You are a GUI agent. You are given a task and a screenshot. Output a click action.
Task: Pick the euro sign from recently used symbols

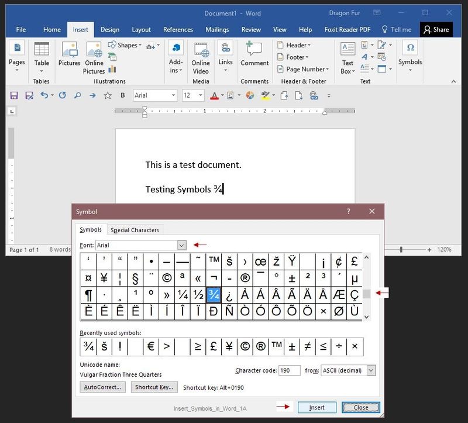tap(150, 347)
